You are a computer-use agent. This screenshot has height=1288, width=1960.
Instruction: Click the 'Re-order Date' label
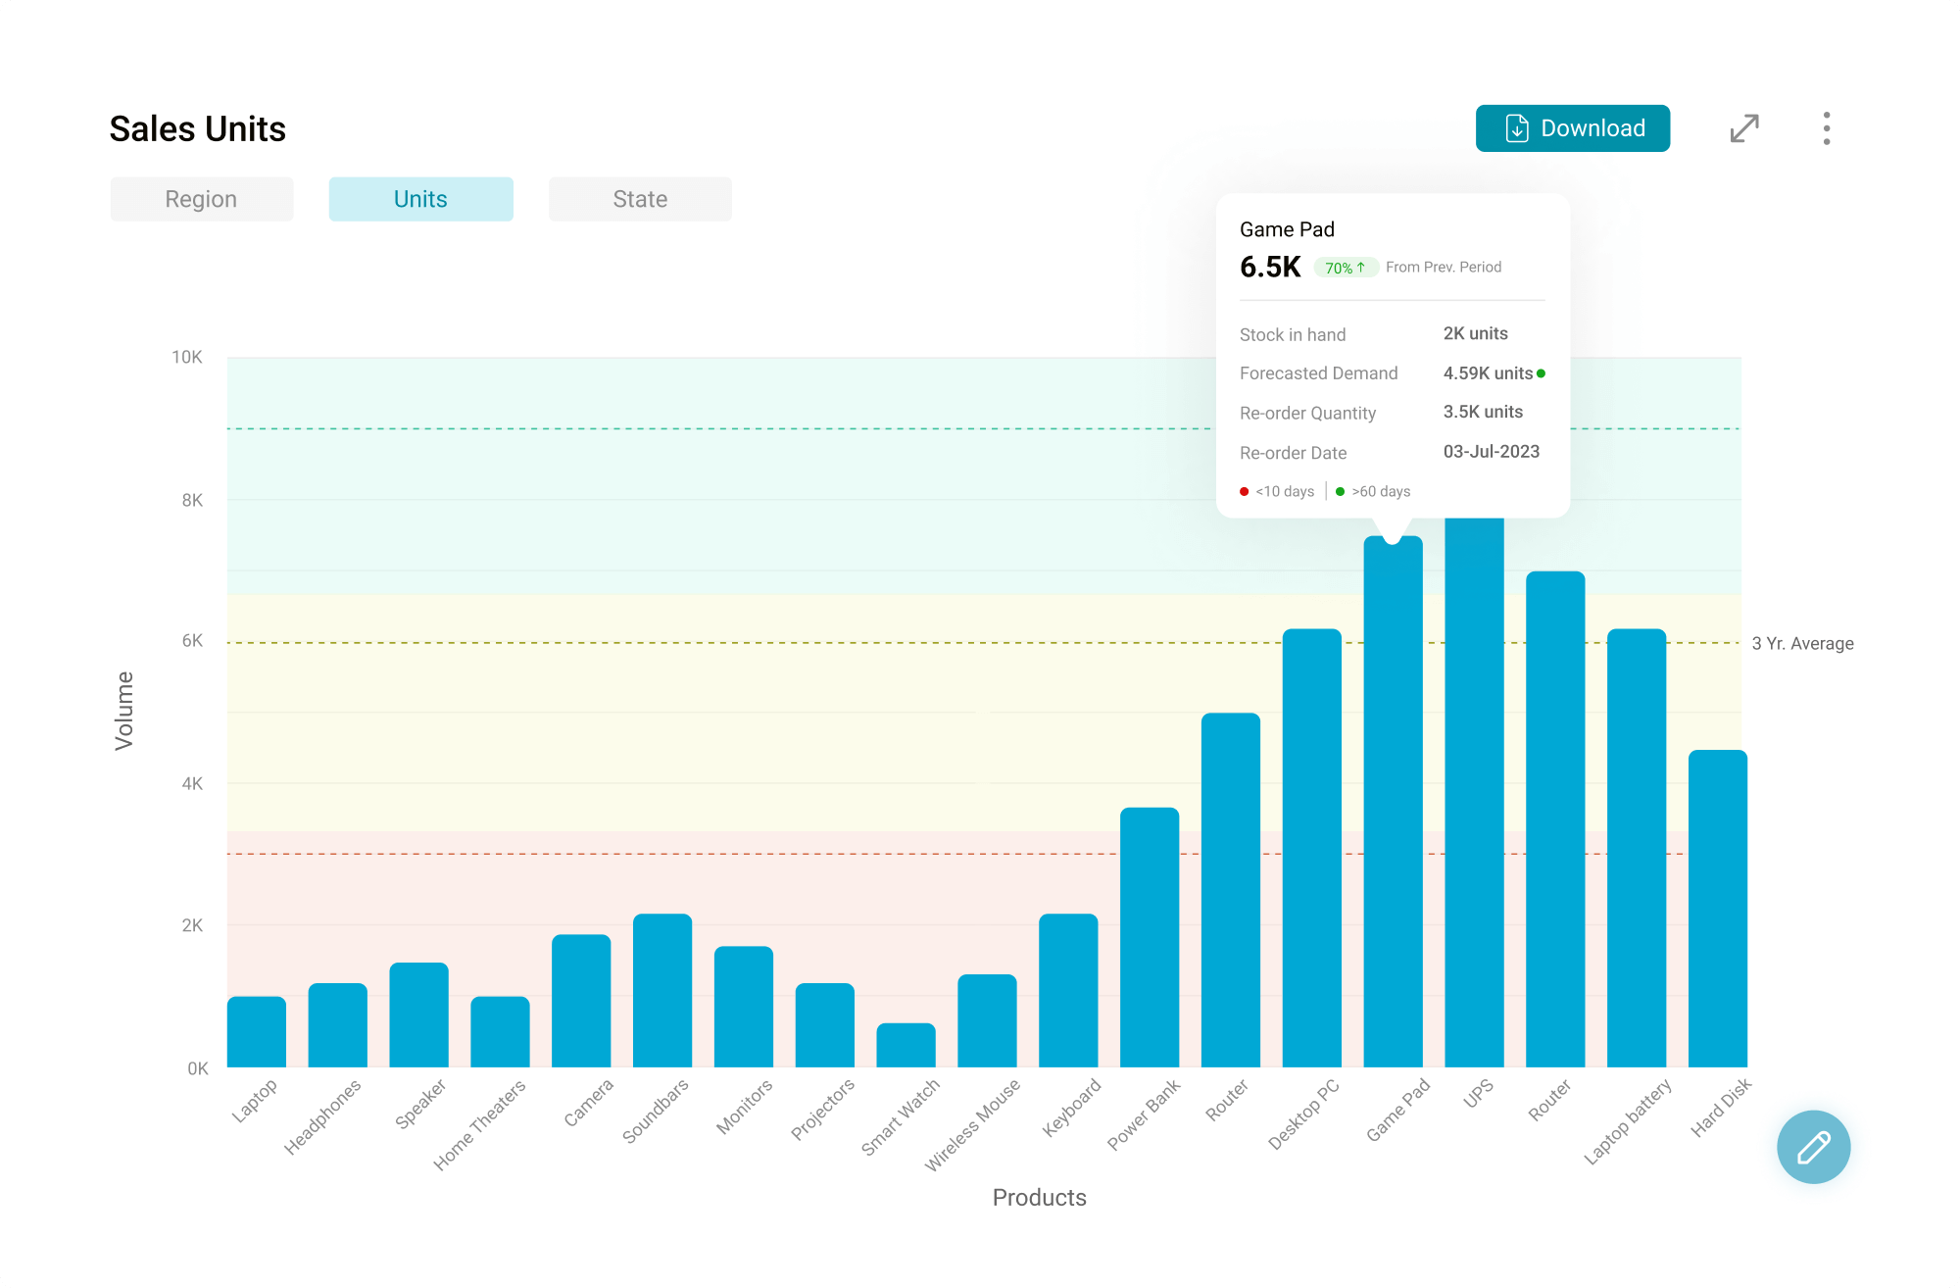[1294, 453]
